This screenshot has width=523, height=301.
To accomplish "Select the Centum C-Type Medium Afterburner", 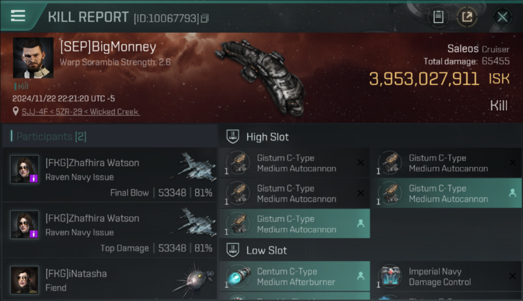I will click(294, 277).
